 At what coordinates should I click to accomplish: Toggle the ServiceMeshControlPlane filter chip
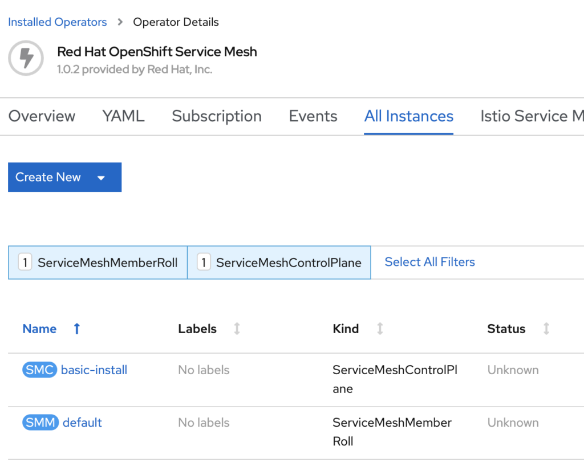point(279,263)
